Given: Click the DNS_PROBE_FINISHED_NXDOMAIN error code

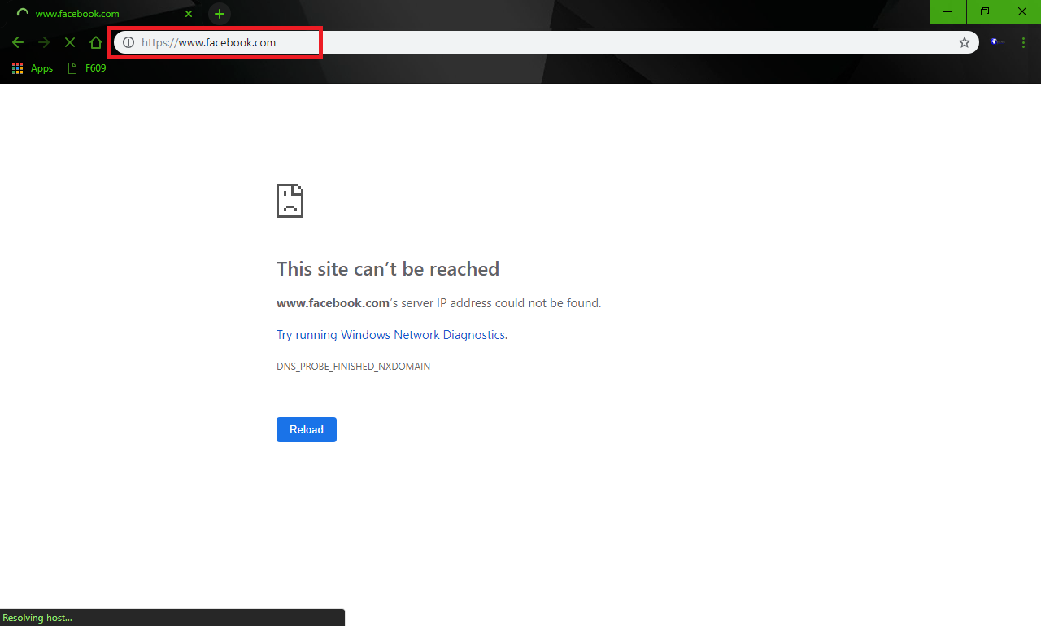Looking at the screenshot, I should [353, 367].
